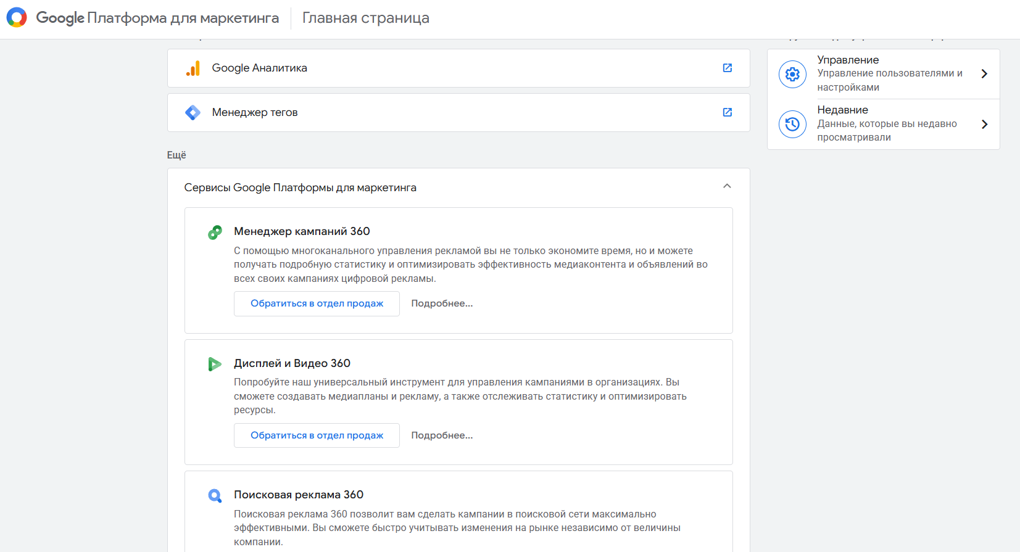This screenshot has width=1020, height=552.
Task: Select the Недавние heading text
Action: 843,110
